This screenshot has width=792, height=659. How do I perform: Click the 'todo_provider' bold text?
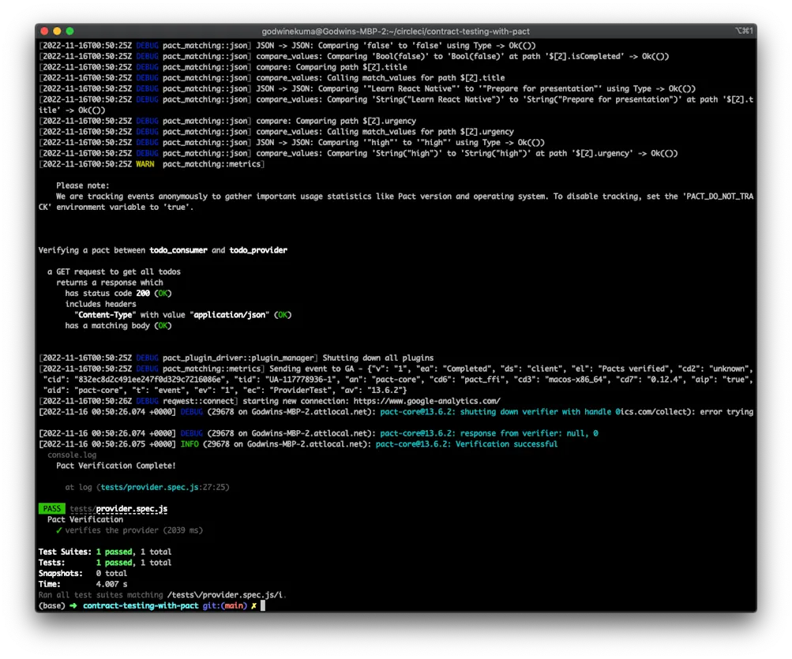coord(258,250)
